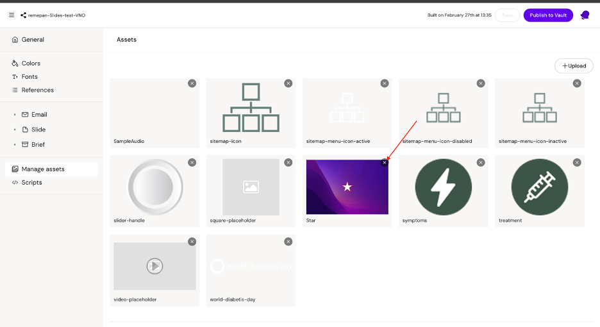Select the sitemap-menu-icon-disabled image
The image size is (600, 327).
coord(444,108)
